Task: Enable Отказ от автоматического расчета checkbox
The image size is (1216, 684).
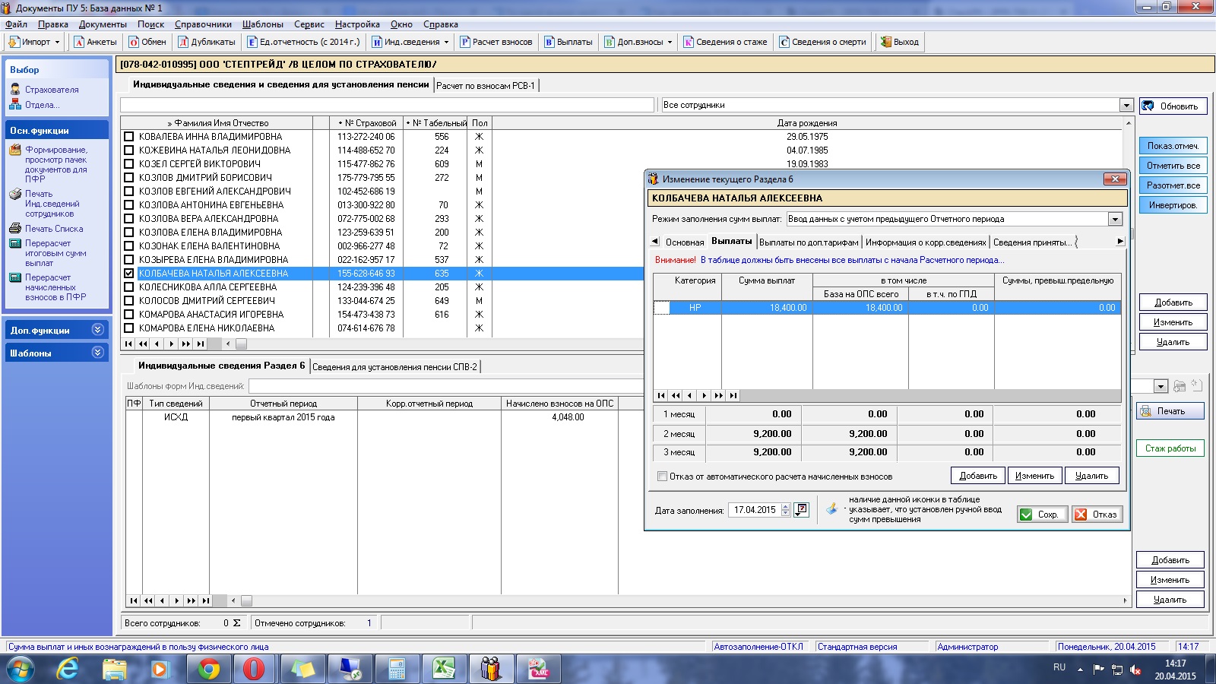Action: click(662, 477)
